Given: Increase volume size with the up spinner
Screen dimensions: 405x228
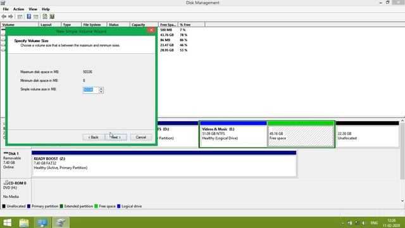Looking at the screenshot, I should tap(101, 89).
